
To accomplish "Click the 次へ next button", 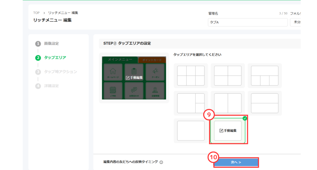I will 236,162.
